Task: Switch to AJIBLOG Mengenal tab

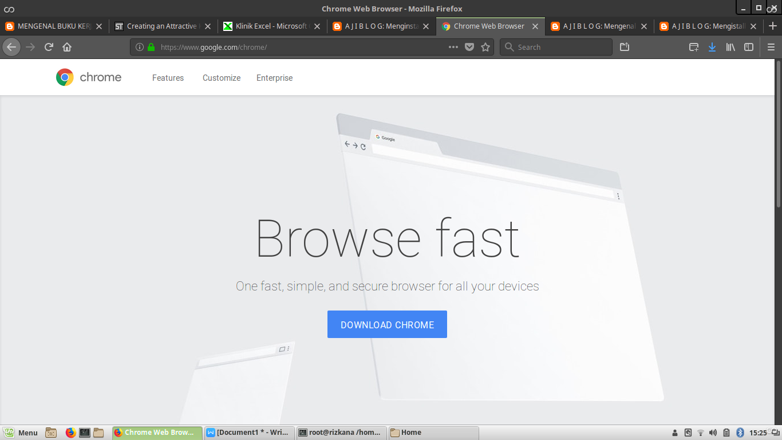Action: [x=599, y=26]
